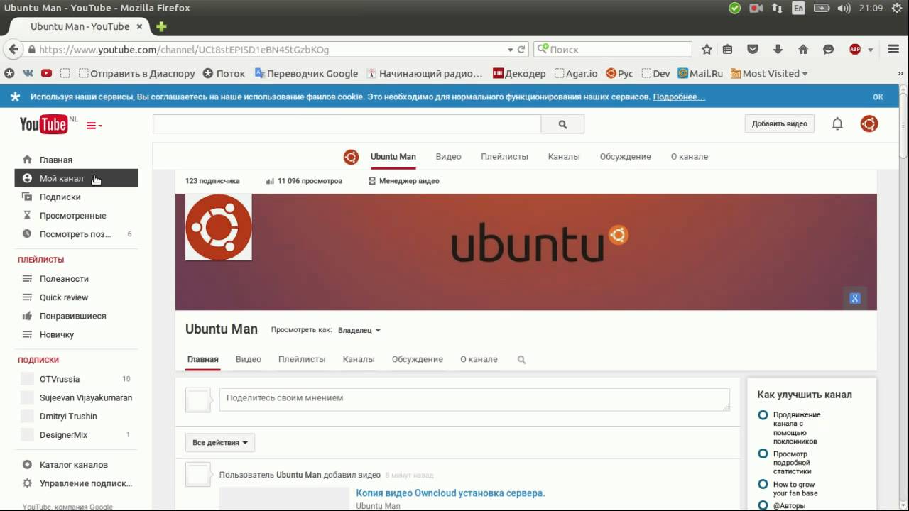909x511 pixels.
Task: Open the Переводчик Google bookmark
Action: [x=306, y=73]
